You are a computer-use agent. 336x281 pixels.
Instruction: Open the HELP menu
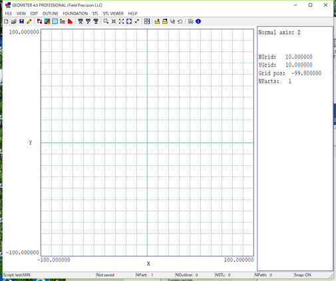click(x=132, y=13)
